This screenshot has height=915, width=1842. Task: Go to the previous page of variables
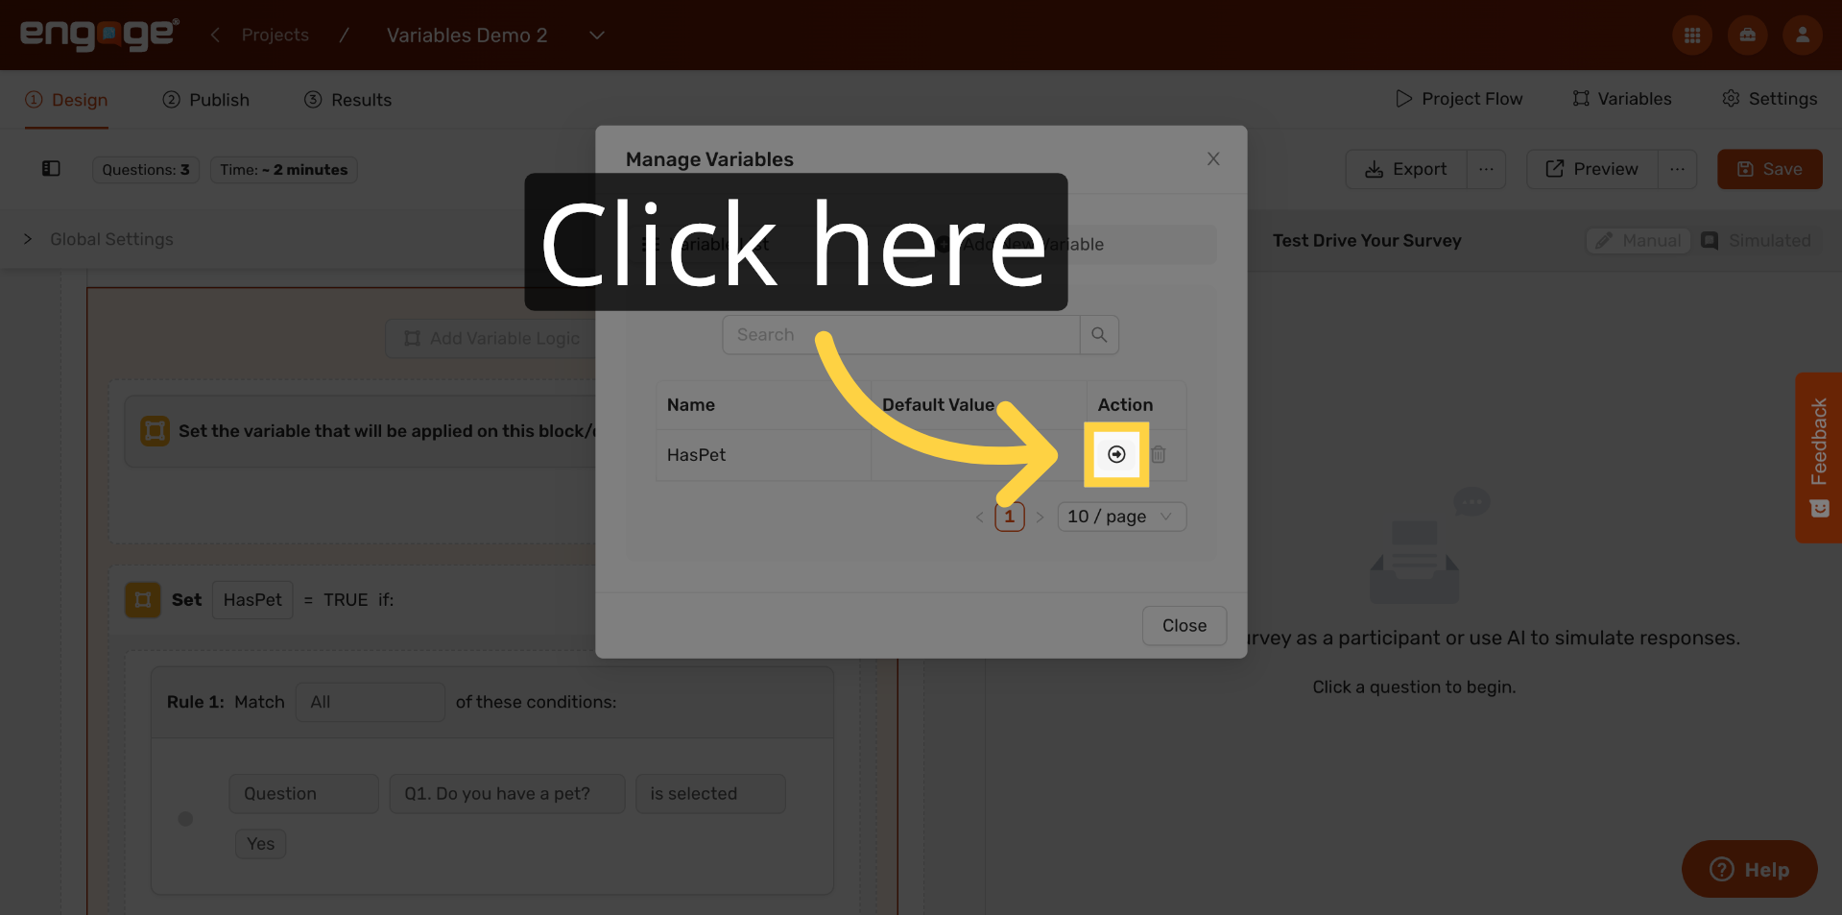click(x=979, y=517)
